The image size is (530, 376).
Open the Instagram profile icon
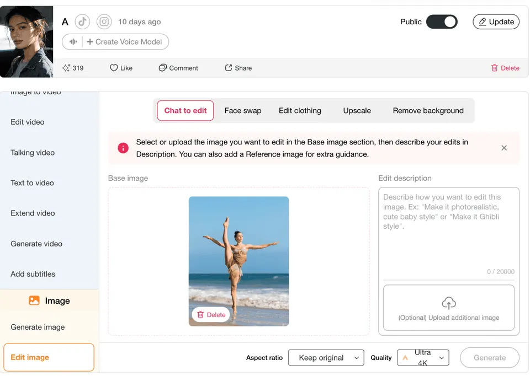[x=104, y=22]
